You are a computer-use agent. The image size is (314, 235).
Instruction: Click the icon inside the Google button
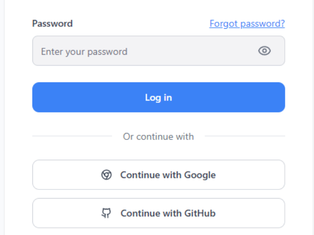coord(106,175)
